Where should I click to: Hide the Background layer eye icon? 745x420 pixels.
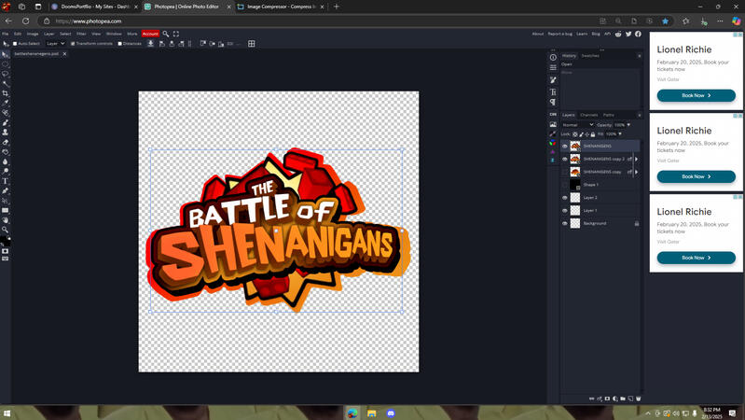(x=565, y=223)
